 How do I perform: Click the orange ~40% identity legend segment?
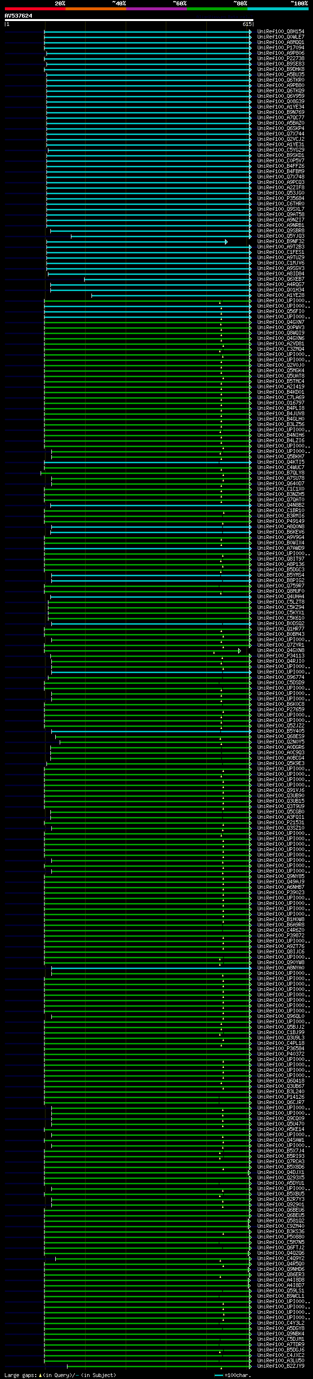point(96,9)
